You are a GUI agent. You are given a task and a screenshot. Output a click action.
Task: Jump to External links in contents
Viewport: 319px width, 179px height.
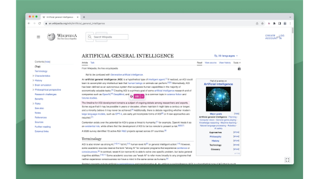[41, 131]
